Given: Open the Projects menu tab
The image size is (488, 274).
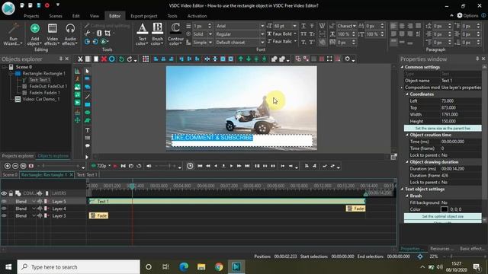Looking at the screenshot, I should click(x=31, y=16).
